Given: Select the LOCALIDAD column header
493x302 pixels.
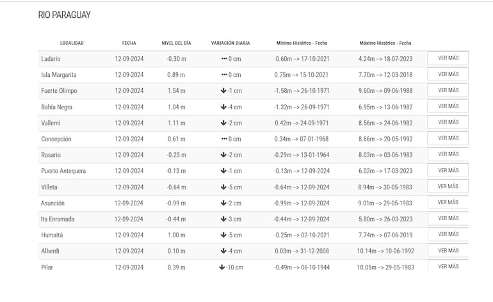Looking at the screenshot, I should click(72, 43).
